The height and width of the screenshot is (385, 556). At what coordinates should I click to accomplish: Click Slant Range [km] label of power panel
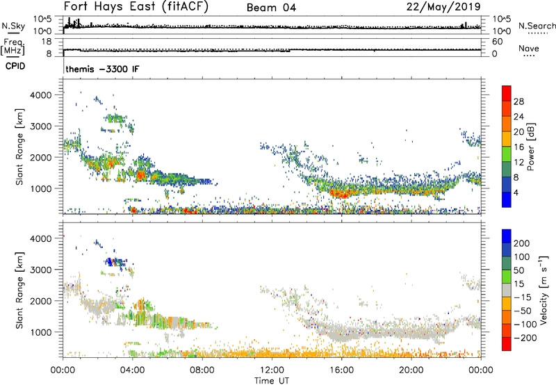(19, 147)
